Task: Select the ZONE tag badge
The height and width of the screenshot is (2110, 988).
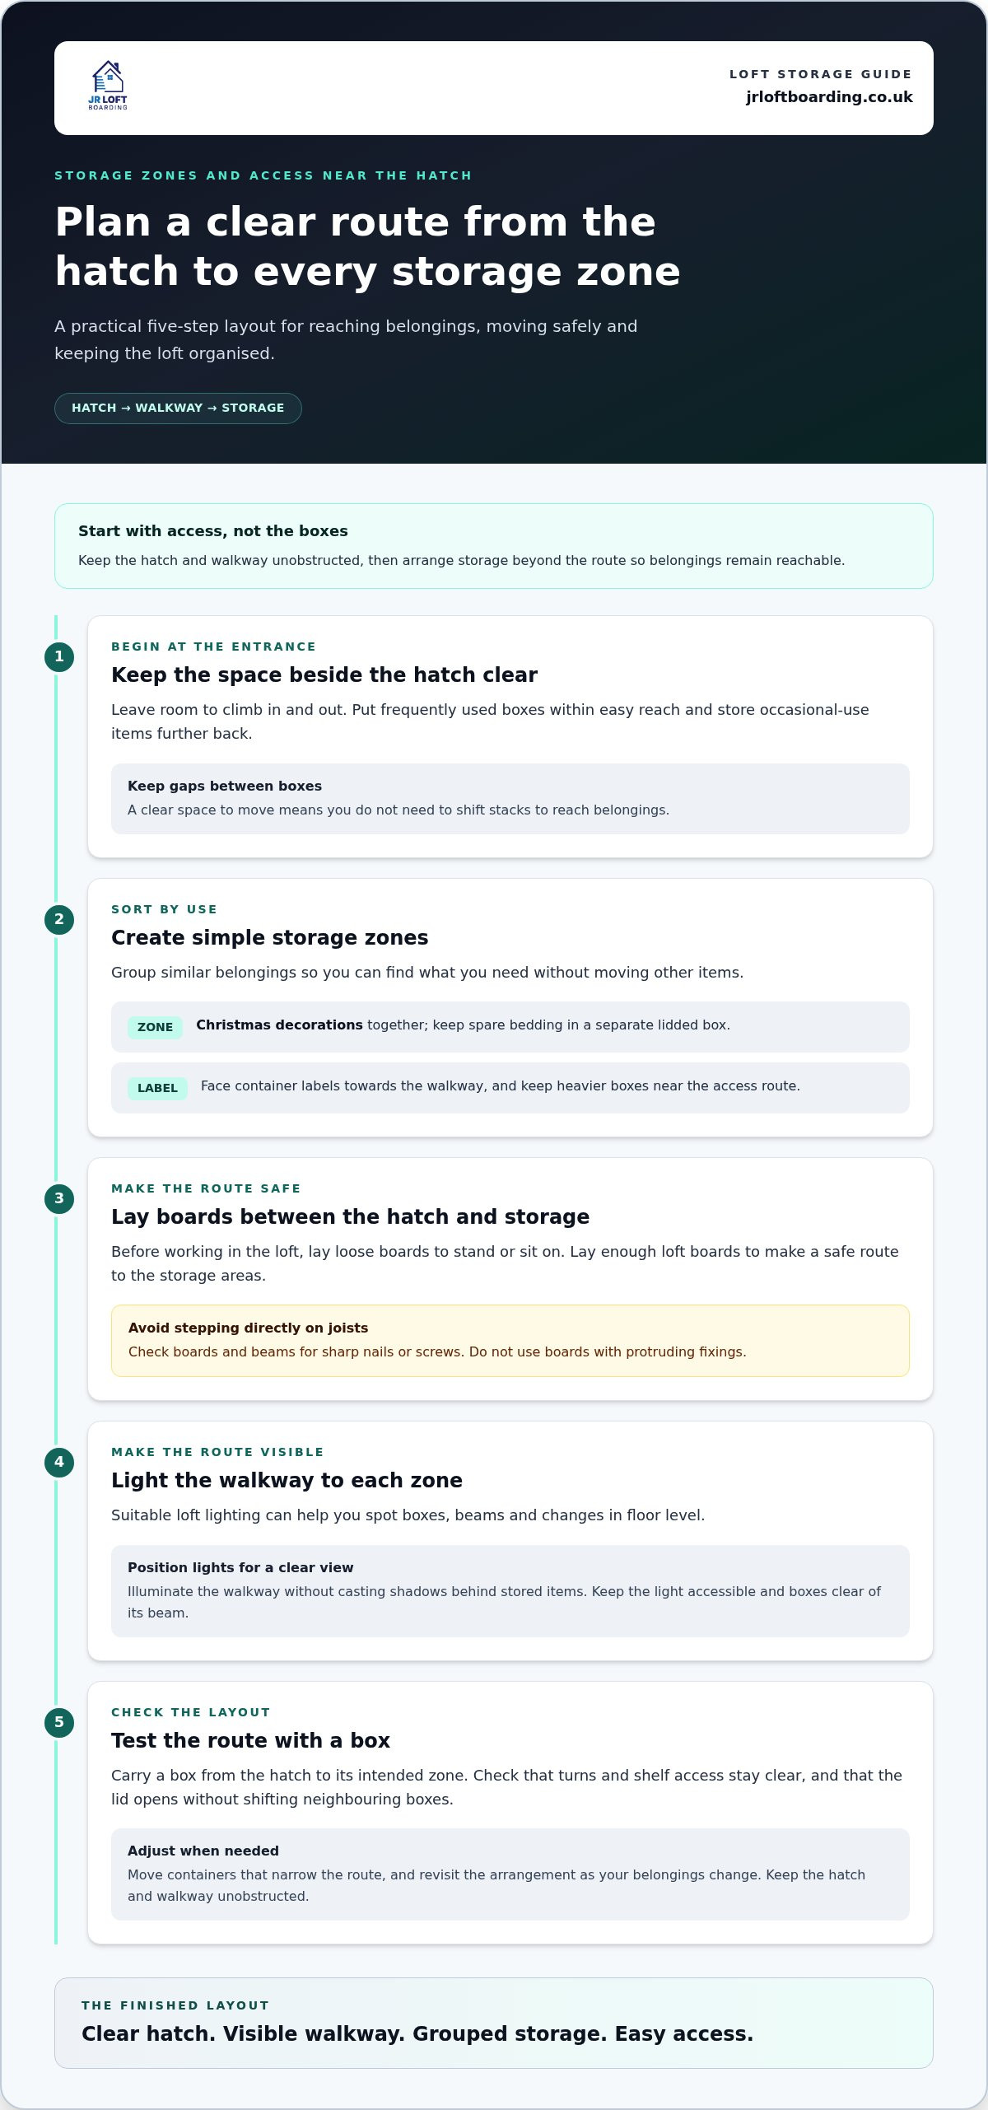Action: click(x=155, y=1027)
